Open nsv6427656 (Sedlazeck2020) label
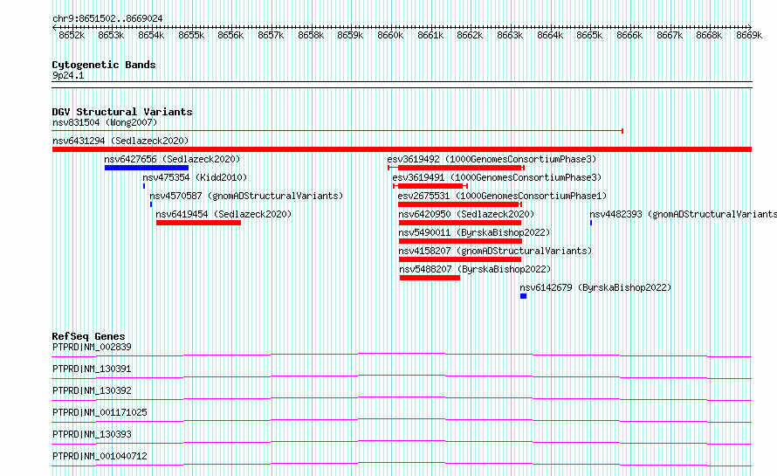This screenshot has height=476, width=777. [172, 159]
